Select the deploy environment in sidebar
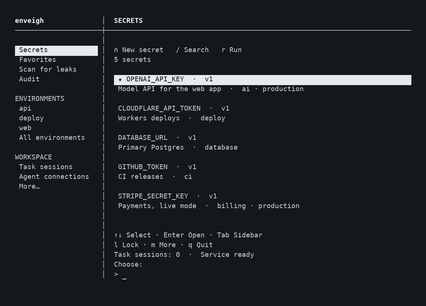Screen dimensions: 426x306 [x=31, y=118]
